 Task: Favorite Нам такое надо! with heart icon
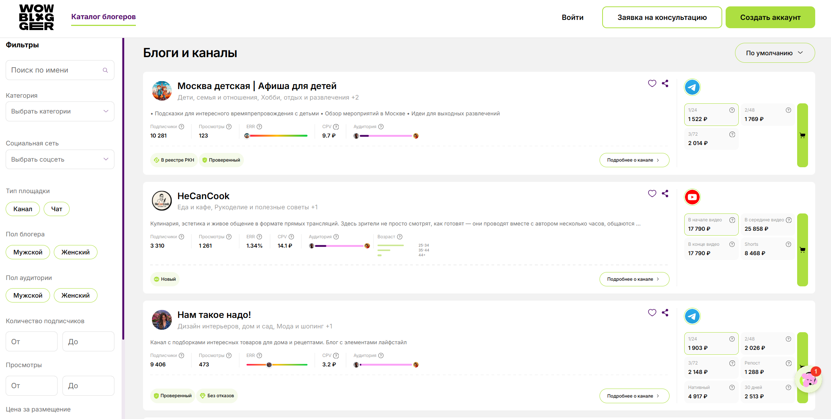click(652, 313)
